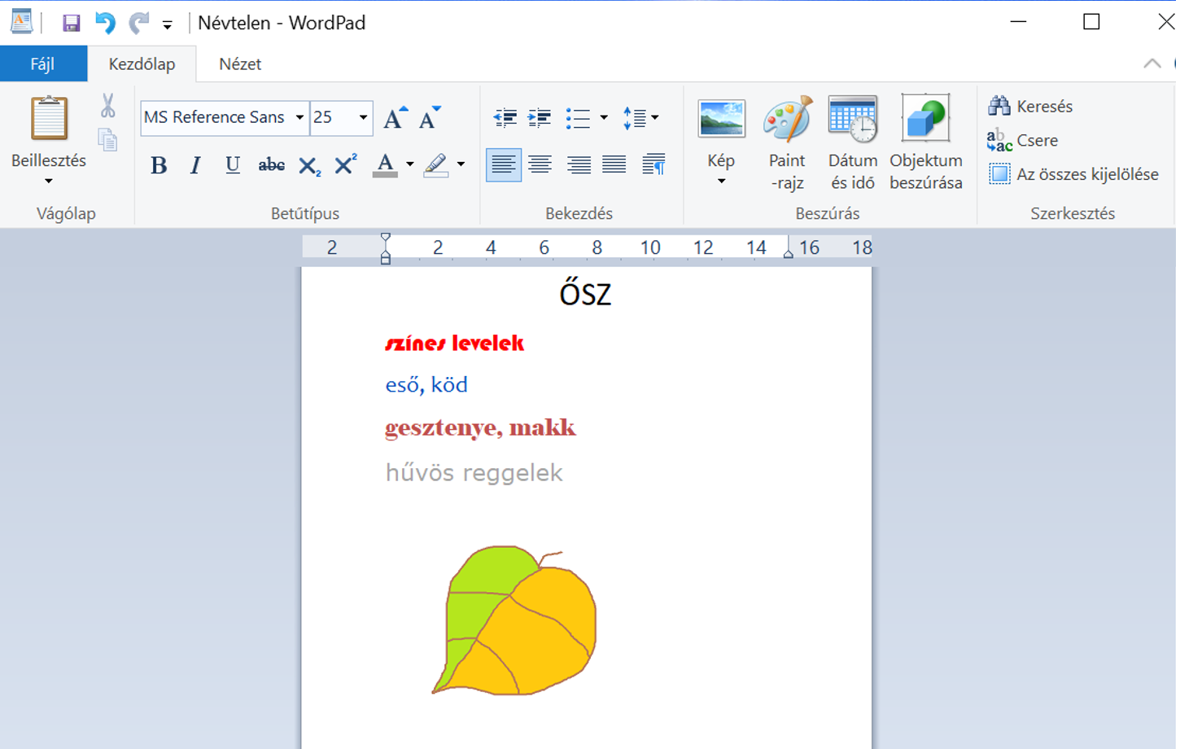Enable center text alignment
The width and height of the screenshot is (1180, 749).
point(540,165)
